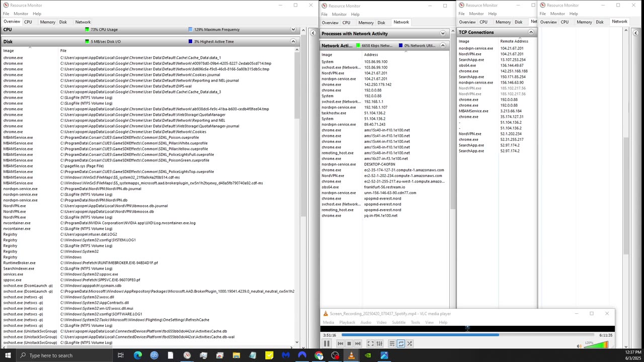The width and height of the screenshot is (644, 362).
Task: Open VLC Audio menu
Action: [366, 322]
